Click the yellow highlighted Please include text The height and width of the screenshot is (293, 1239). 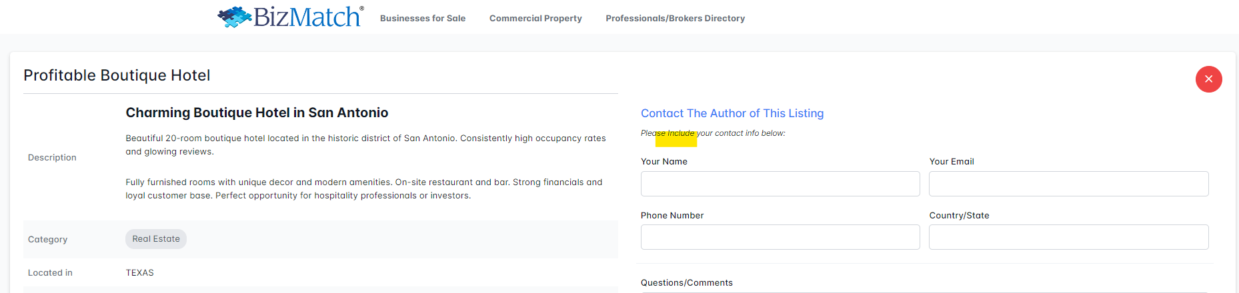pos(676,137)
